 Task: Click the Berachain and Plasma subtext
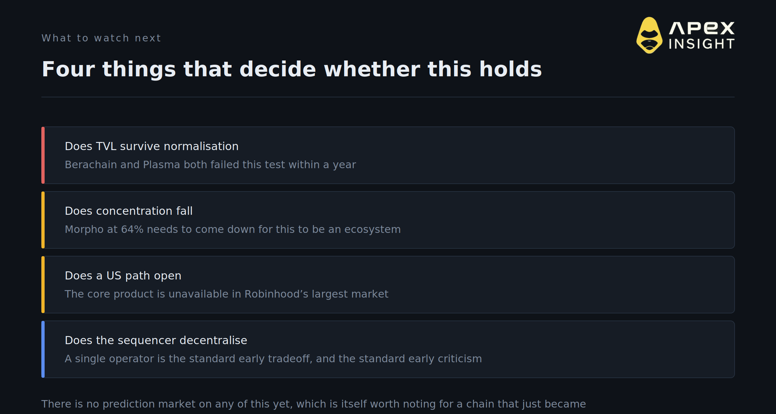[210, 165]
